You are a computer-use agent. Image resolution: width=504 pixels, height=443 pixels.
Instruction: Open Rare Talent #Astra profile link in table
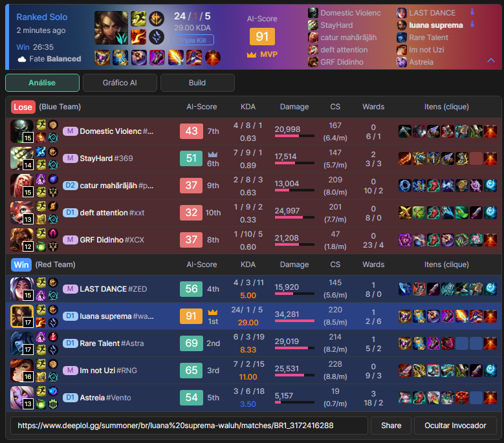click(112, 343)
